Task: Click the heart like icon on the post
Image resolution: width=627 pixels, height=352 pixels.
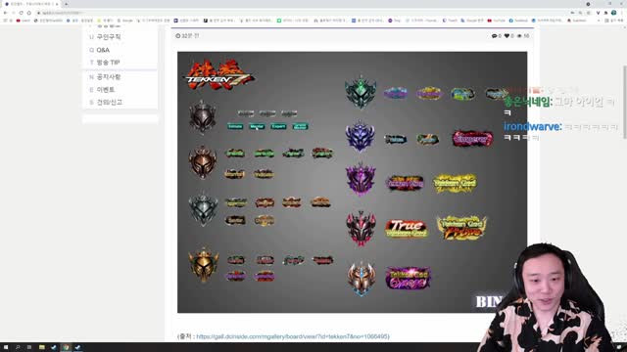Action: point(507,36)
